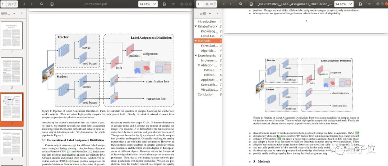Collapse the Ablation outline subsection

199,65
